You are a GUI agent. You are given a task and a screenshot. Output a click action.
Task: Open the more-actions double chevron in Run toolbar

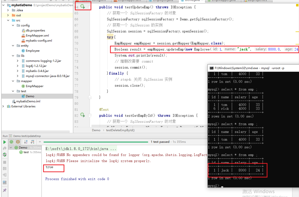pyautogui.click(x=40, y=142)
